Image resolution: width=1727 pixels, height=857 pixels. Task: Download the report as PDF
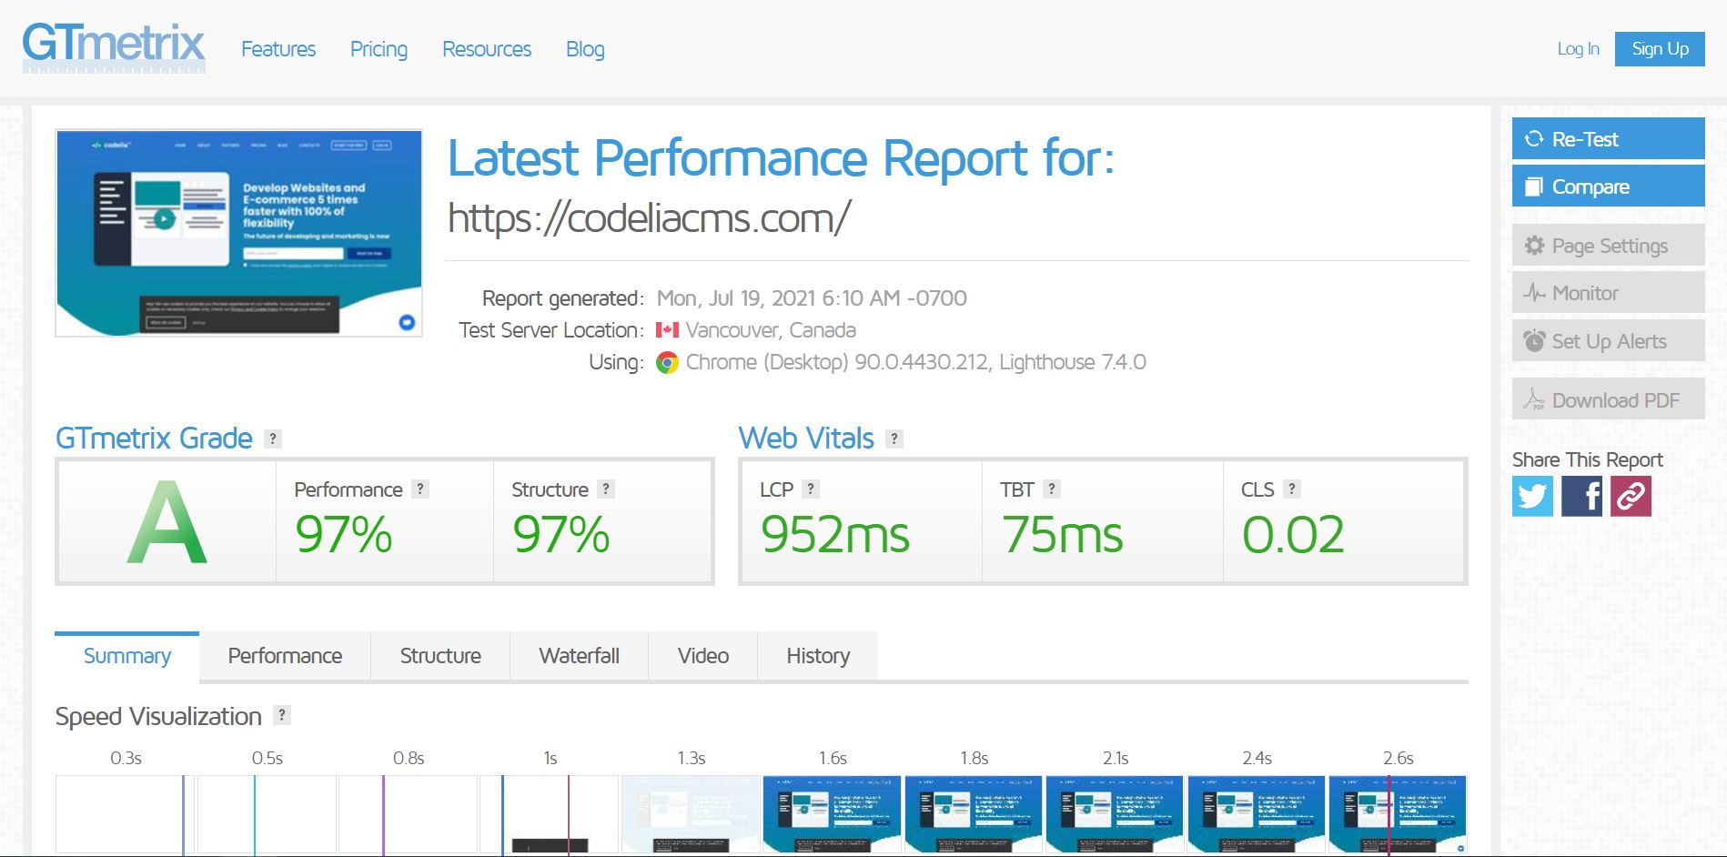[x=1607, y=399]
